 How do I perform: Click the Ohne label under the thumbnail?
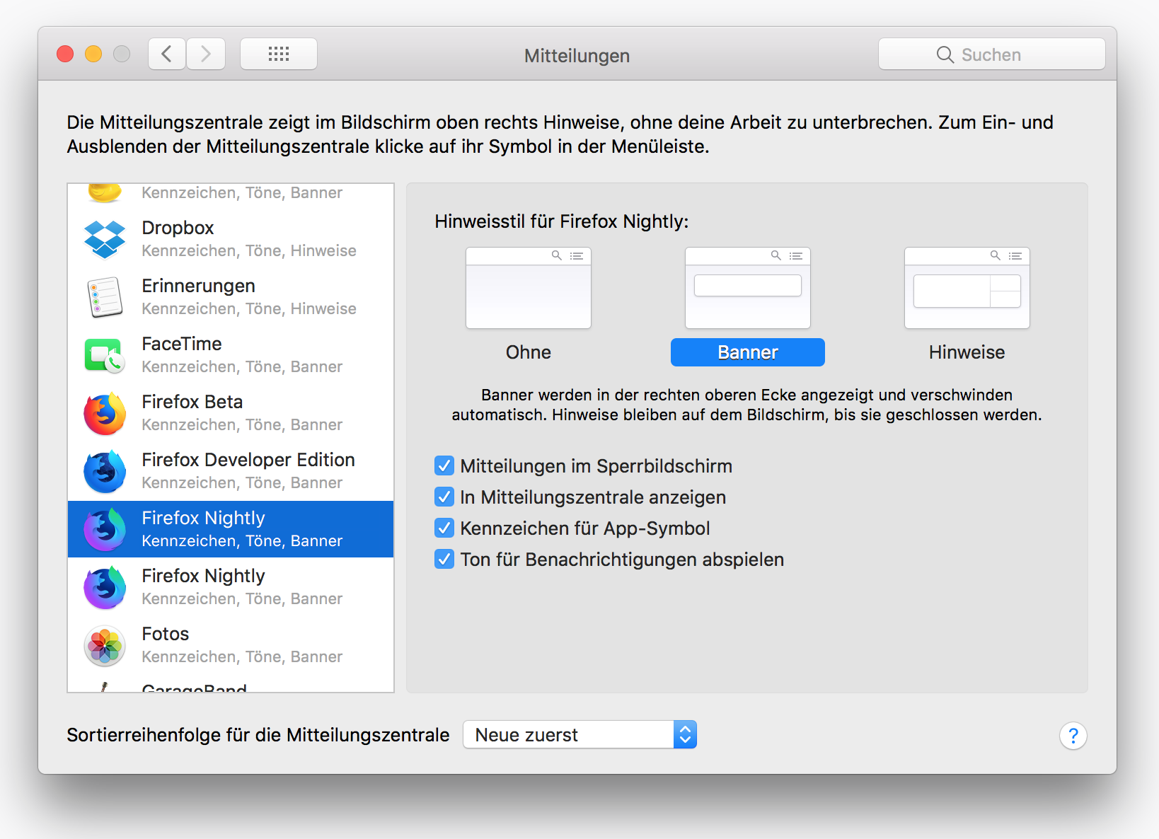point(529,352)
